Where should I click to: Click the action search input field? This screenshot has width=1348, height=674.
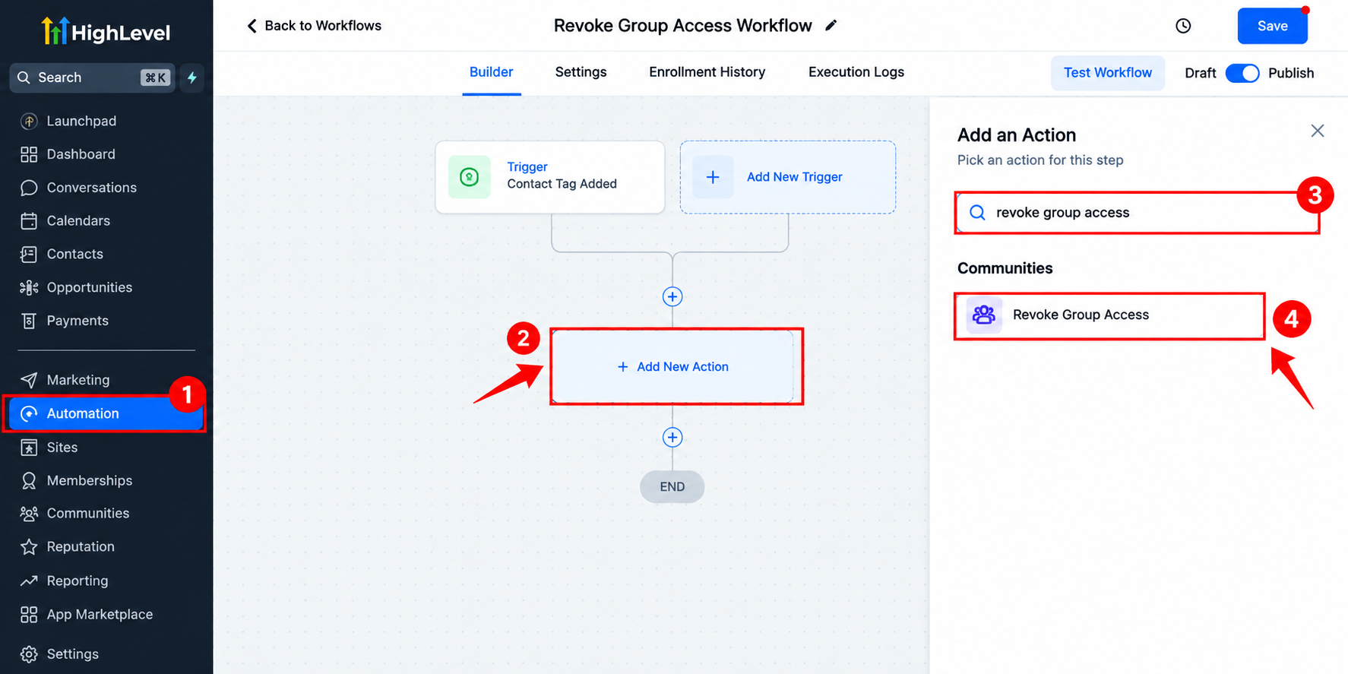point(1137,213)
